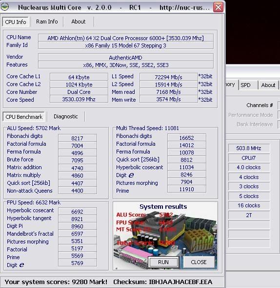This screenshot has width=280, height=288.
Task: Click the Checksum value in status bar
Action: [180, 282]
